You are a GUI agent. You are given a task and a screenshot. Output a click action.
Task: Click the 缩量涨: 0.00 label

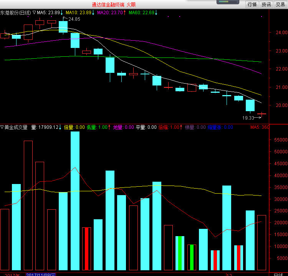click(x=220, y=127)
